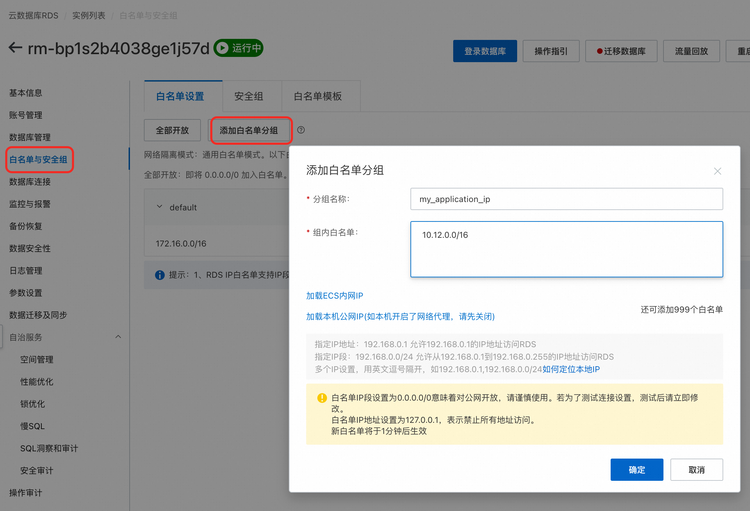Image resolution: width=750 pixels, height=511 pixels.
Task: Focus the 分组名称 input field
Action: (x=566, y=199)
